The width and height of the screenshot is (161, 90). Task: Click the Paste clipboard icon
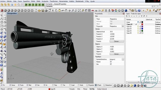coord(59,10)
